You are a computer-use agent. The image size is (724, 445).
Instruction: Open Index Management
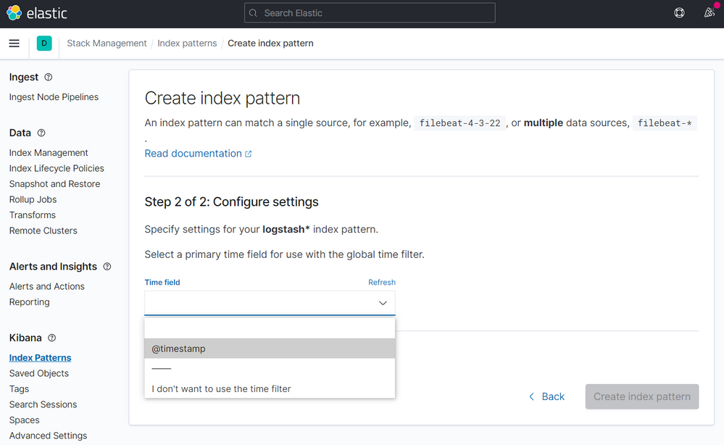tap(49, 153)
